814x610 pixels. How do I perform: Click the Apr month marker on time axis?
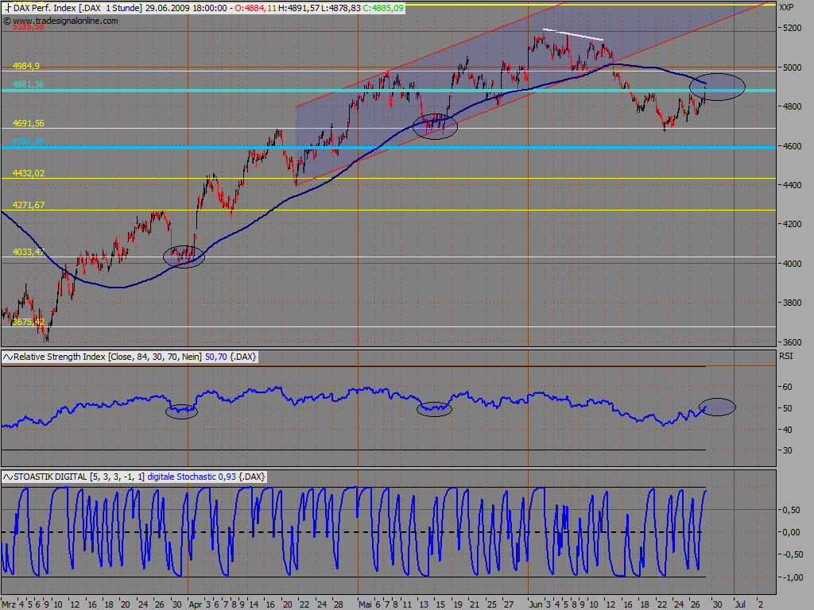point(196,604)
